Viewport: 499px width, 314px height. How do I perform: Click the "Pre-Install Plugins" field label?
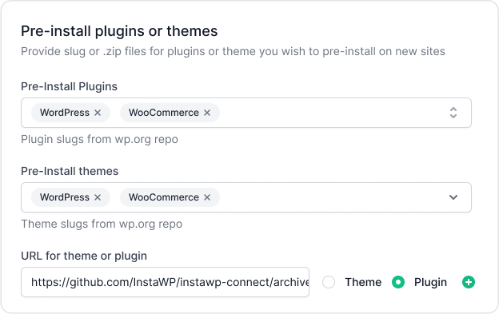coord(69,86)
